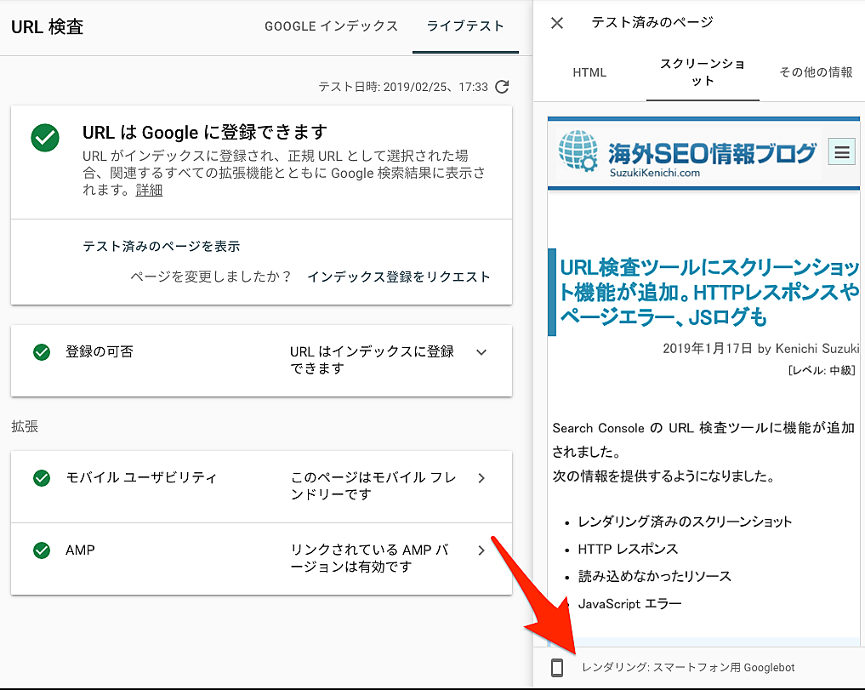Screen dimensions: 865x690
Task: Expand the 登録の可否 section chevron
Action: pyautogui.click(x=481, y=352)
